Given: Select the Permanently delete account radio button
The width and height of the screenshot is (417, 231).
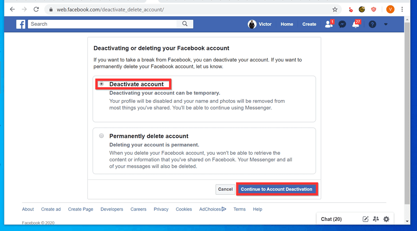Looking at the screenshot, I should tap(102, 136).
